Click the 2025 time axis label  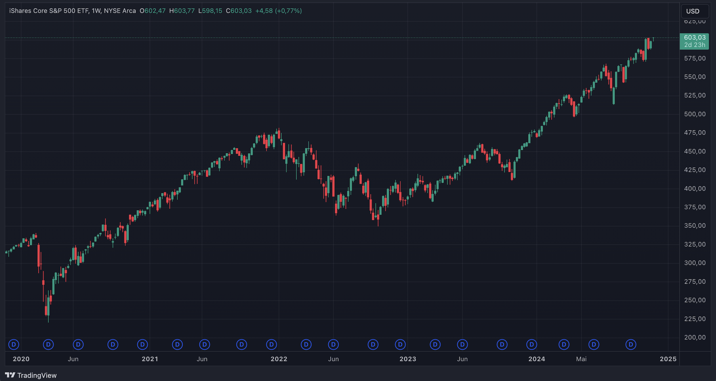click(668, 359)
